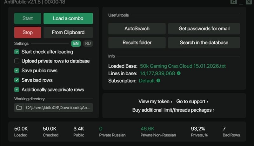
Task: Click the camera screenshot icon in title bar
Action: (x=233, y=2)
